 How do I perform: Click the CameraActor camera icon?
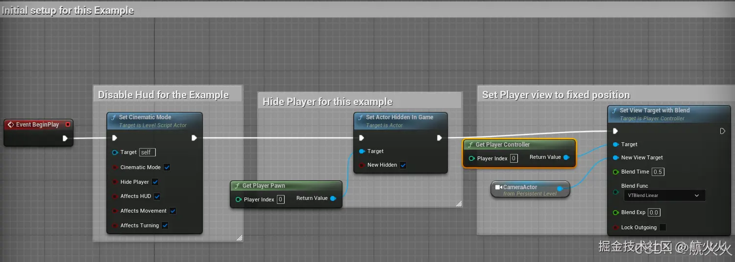tap(499, 187)
